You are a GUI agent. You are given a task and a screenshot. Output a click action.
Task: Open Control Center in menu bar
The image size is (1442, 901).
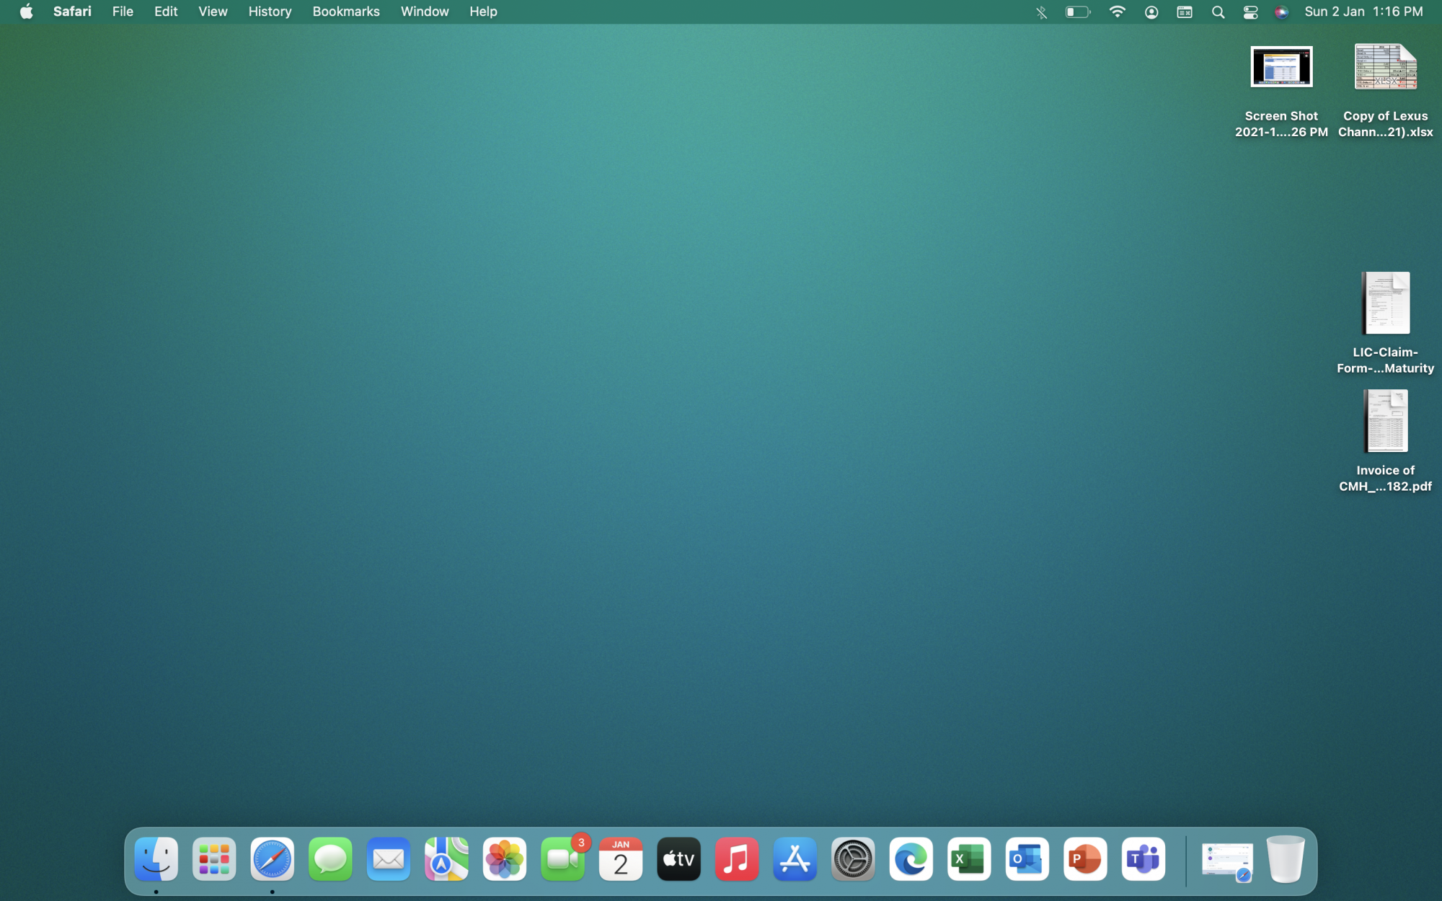click(x=1250, y=12)
